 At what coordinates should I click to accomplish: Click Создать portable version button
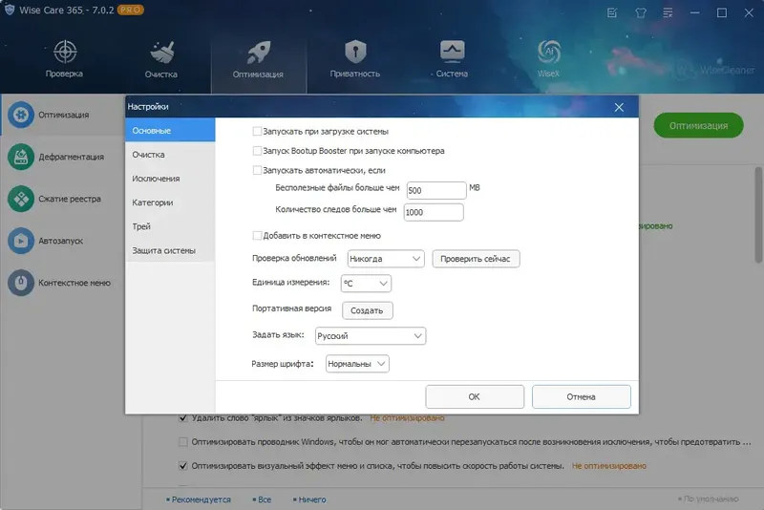point(368,310)
